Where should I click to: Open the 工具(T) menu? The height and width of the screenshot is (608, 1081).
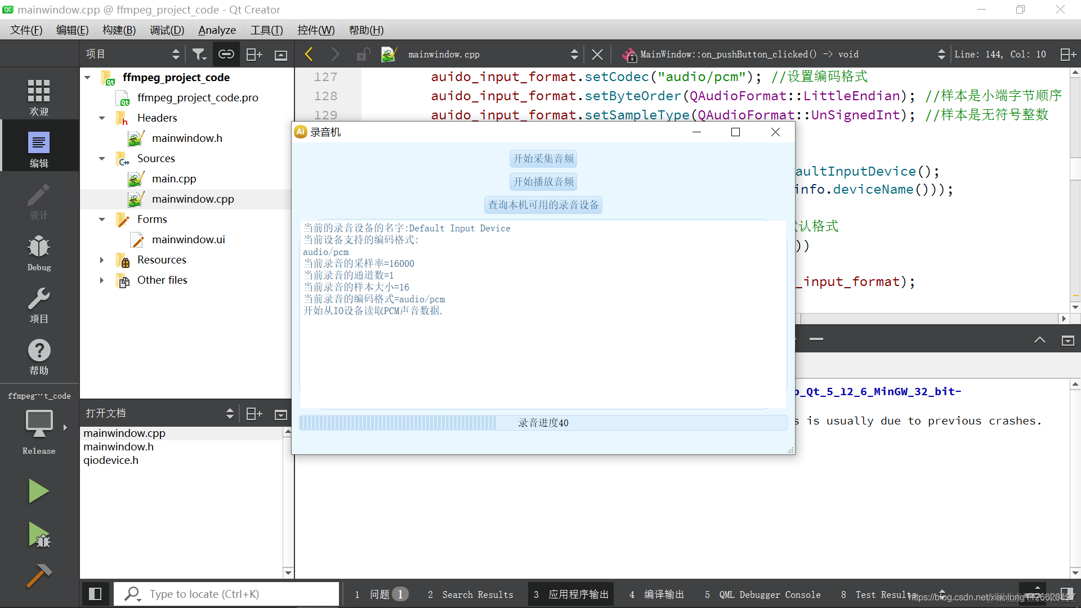[266, 30]
